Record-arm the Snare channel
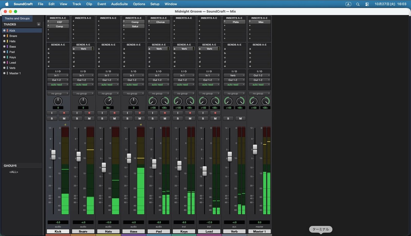411x236 pixels. 89,113
